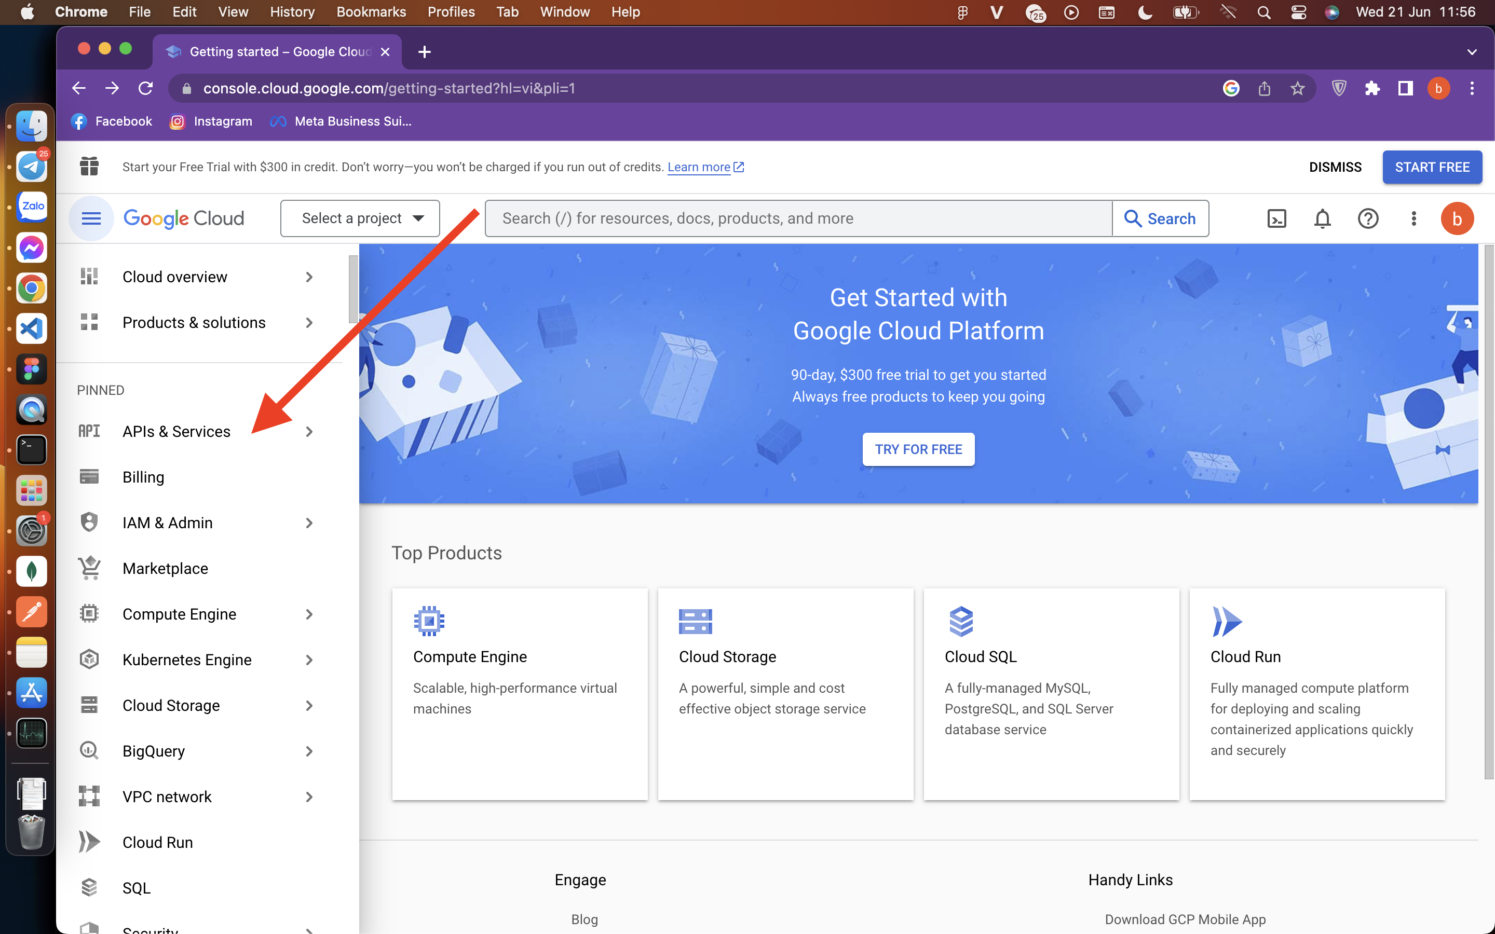Toggle Chrome side panel icon
This screenshot has height=934, width=1495.
pyautogui.click(x=1405, y=88)
